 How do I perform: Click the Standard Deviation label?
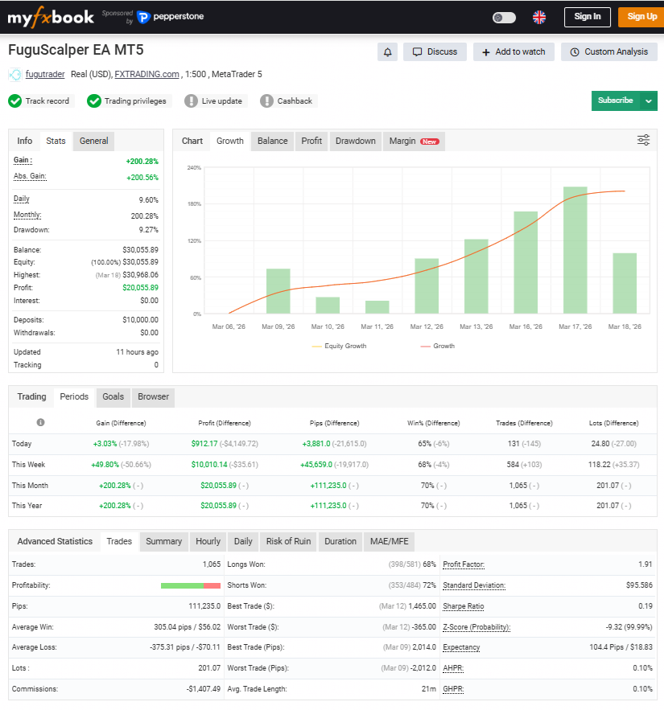click(474, 585)
